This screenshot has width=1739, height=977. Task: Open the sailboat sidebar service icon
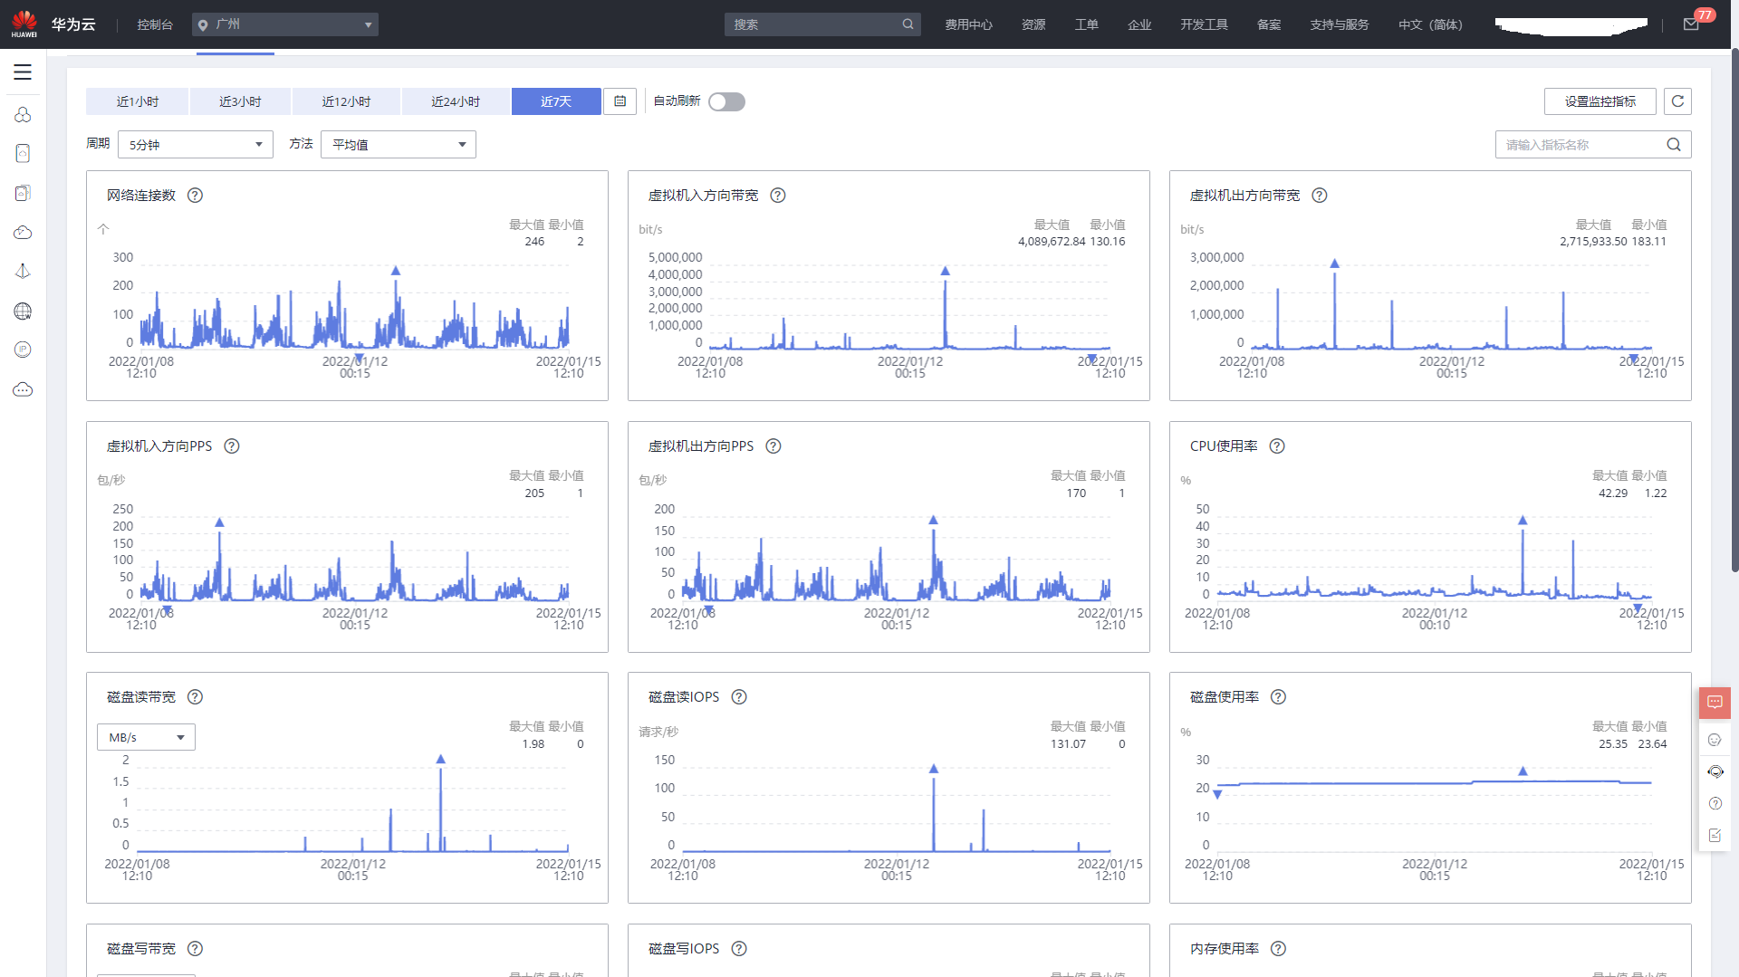23,272
